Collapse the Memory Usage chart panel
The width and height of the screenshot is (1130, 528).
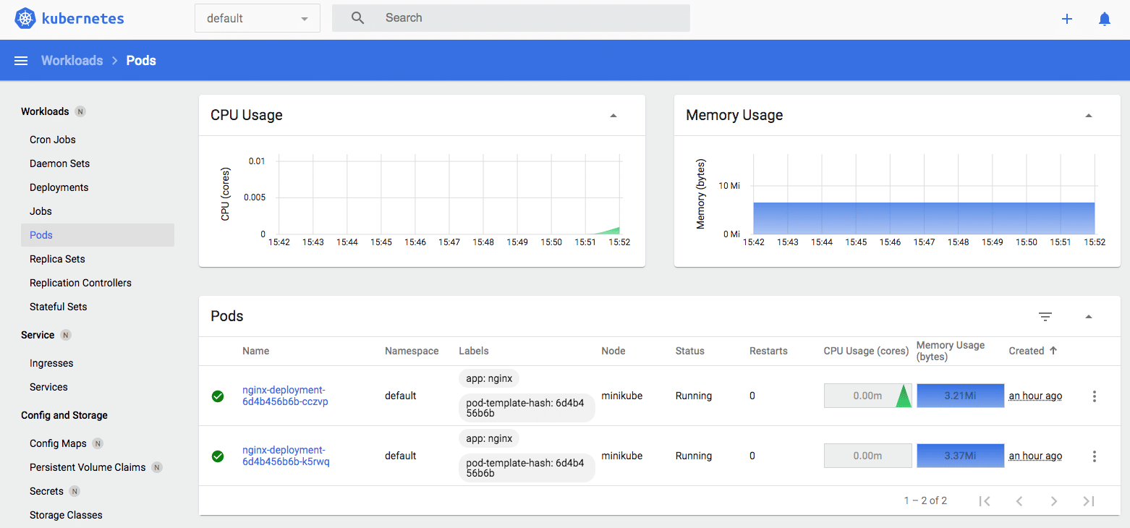click(x=1088, y=114)
